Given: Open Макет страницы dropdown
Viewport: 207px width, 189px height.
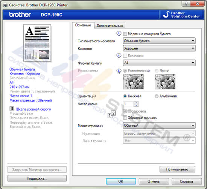Looking at the screenshot, I should click(159, 125).
